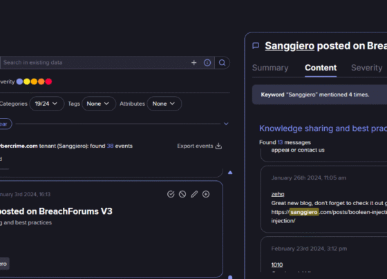387x279 pixels.
Task: Click the Keyword mentioned 4 times banner
Action: tap(319, 95)
